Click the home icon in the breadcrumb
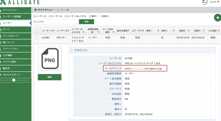Viewport: 221px width, 121px height. point(36,10)
